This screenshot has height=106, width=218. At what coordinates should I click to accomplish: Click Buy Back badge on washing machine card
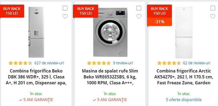(86, 11)
